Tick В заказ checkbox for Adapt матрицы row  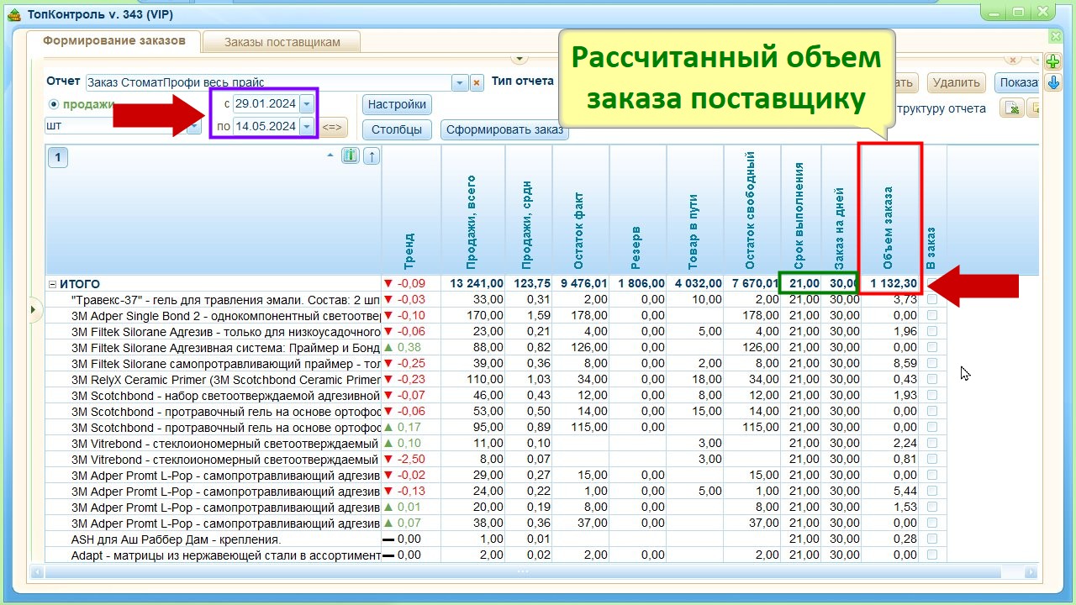point(931,555)
